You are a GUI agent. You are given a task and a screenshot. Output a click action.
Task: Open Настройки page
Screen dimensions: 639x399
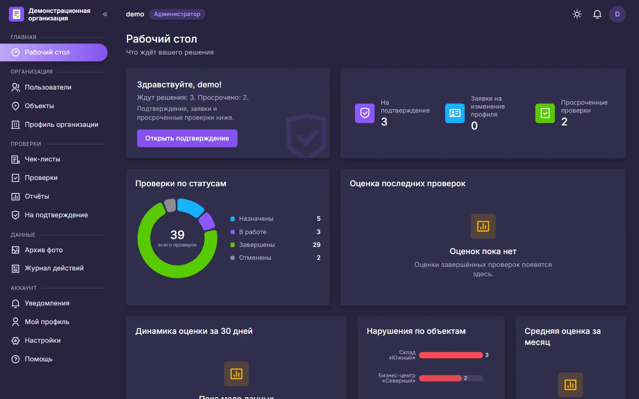(54, 340)
